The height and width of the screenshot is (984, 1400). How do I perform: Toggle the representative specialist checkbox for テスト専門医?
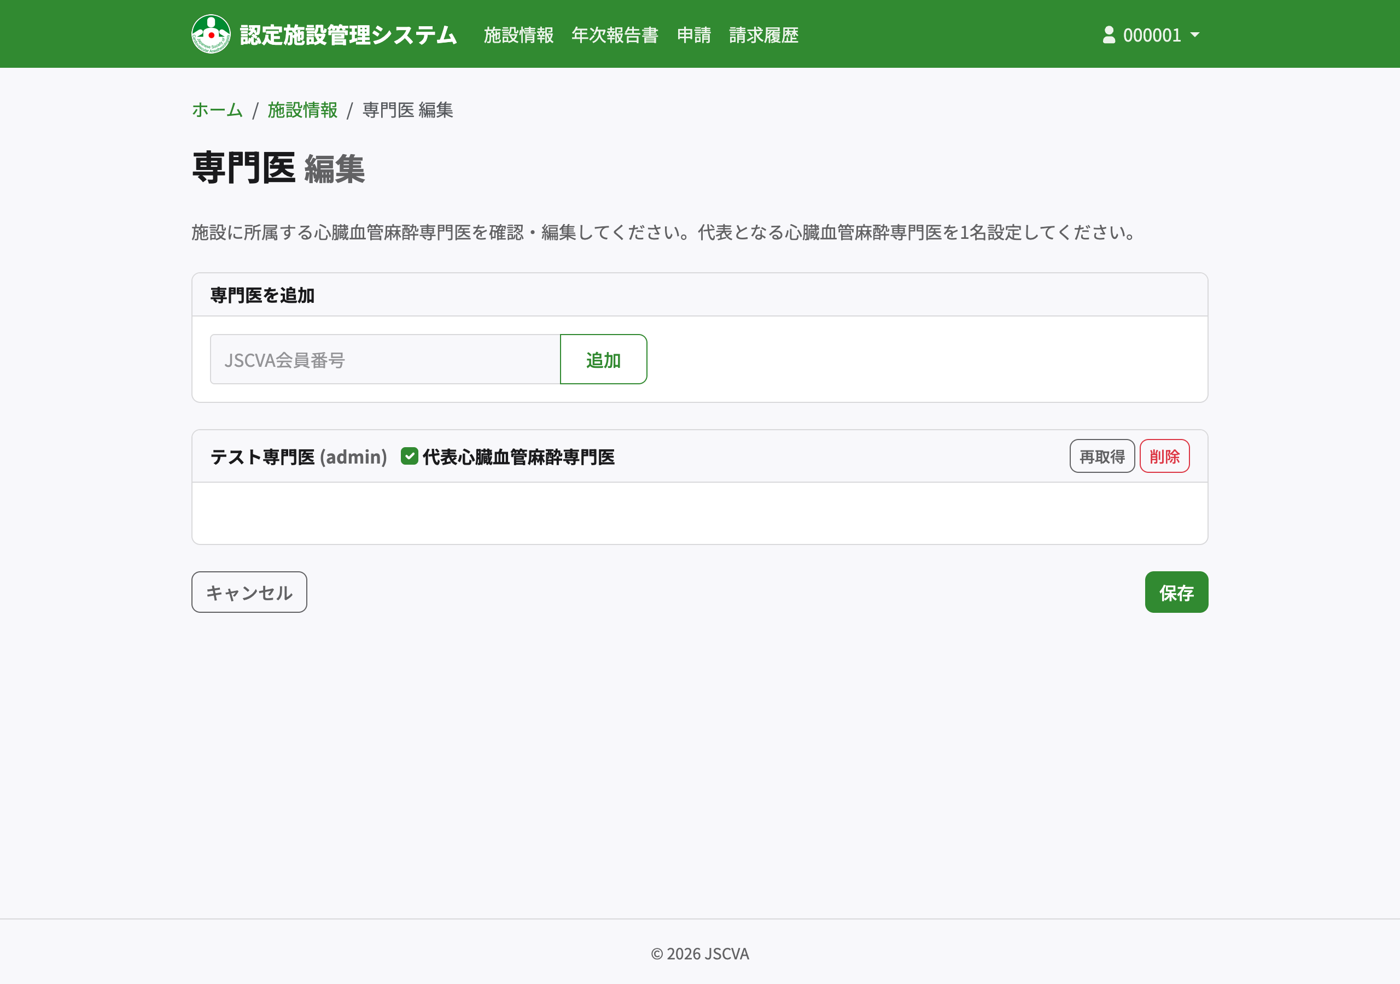(409, 456)
